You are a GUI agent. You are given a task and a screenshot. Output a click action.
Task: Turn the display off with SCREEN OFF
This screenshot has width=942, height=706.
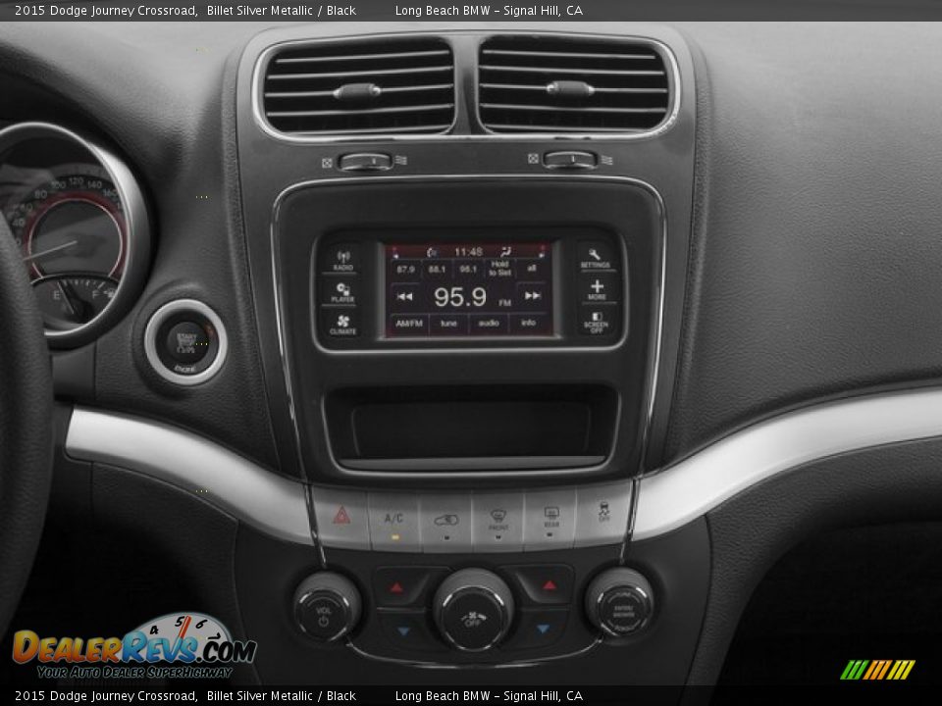coord(596,323)
